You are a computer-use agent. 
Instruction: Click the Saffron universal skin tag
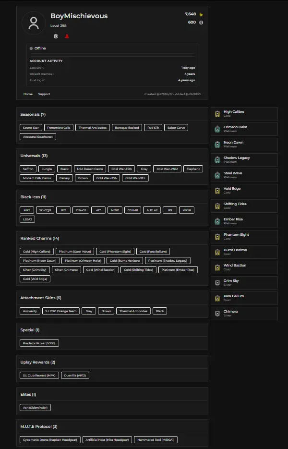pyautogui.click(x=28, y=169)
